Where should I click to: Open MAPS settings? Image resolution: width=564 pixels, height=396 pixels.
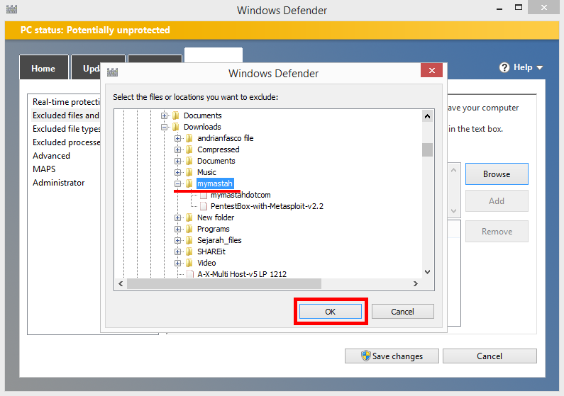coord(44,169)
